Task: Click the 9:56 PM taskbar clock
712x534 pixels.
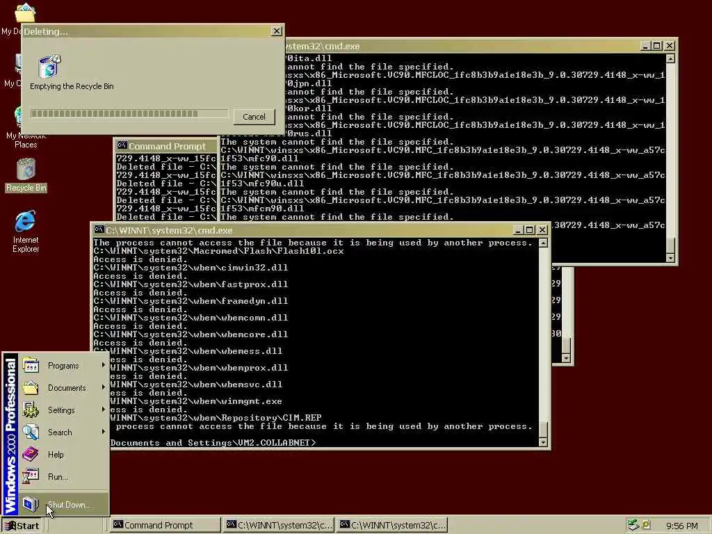Action: (681, 526)
